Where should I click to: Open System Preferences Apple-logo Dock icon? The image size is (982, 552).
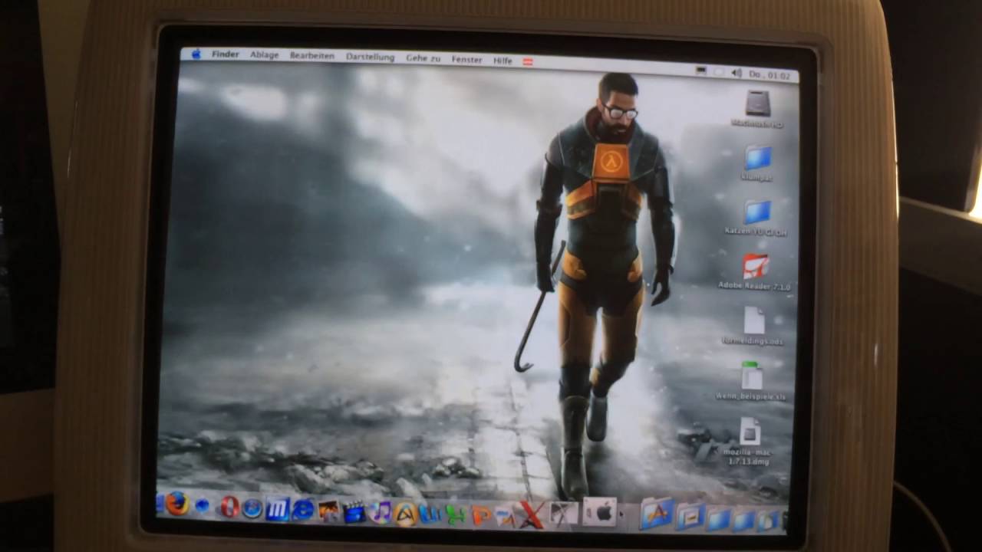[x=599, y=512]
